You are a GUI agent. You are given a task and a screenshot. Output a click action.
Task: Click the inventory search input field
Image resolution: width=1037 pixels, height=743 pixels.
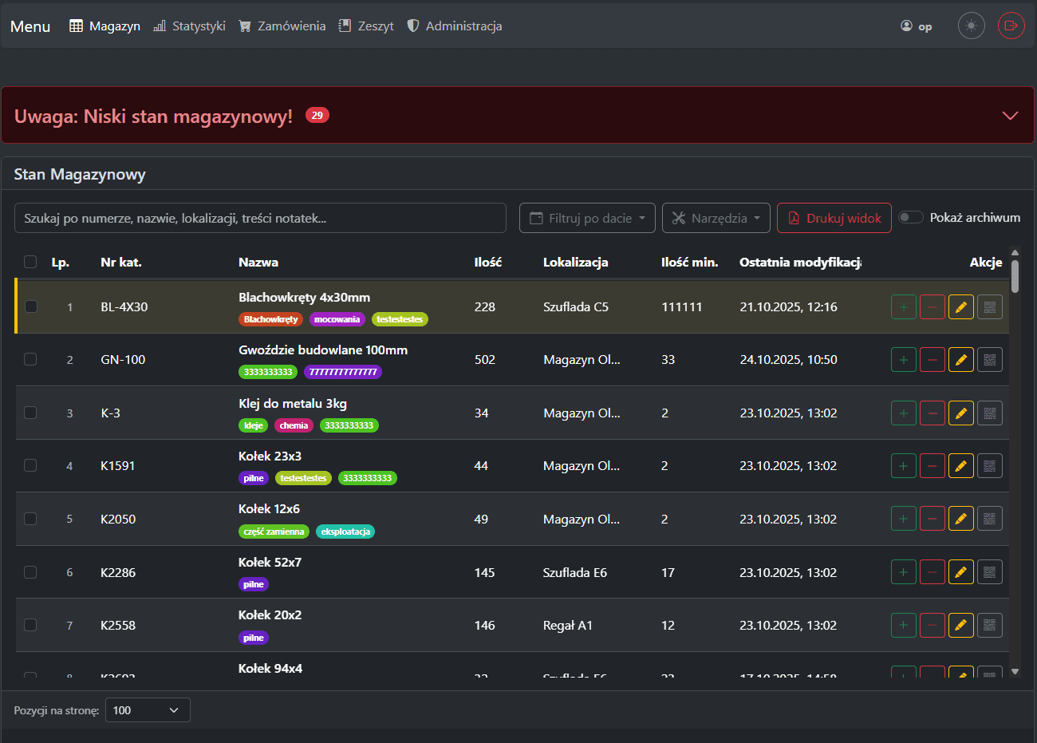coord(260,218)
